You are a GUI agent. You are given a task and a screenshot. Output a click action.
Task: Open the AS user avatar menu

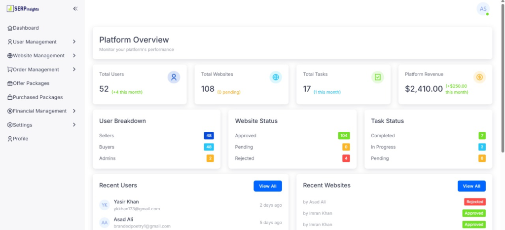point(483,9)
